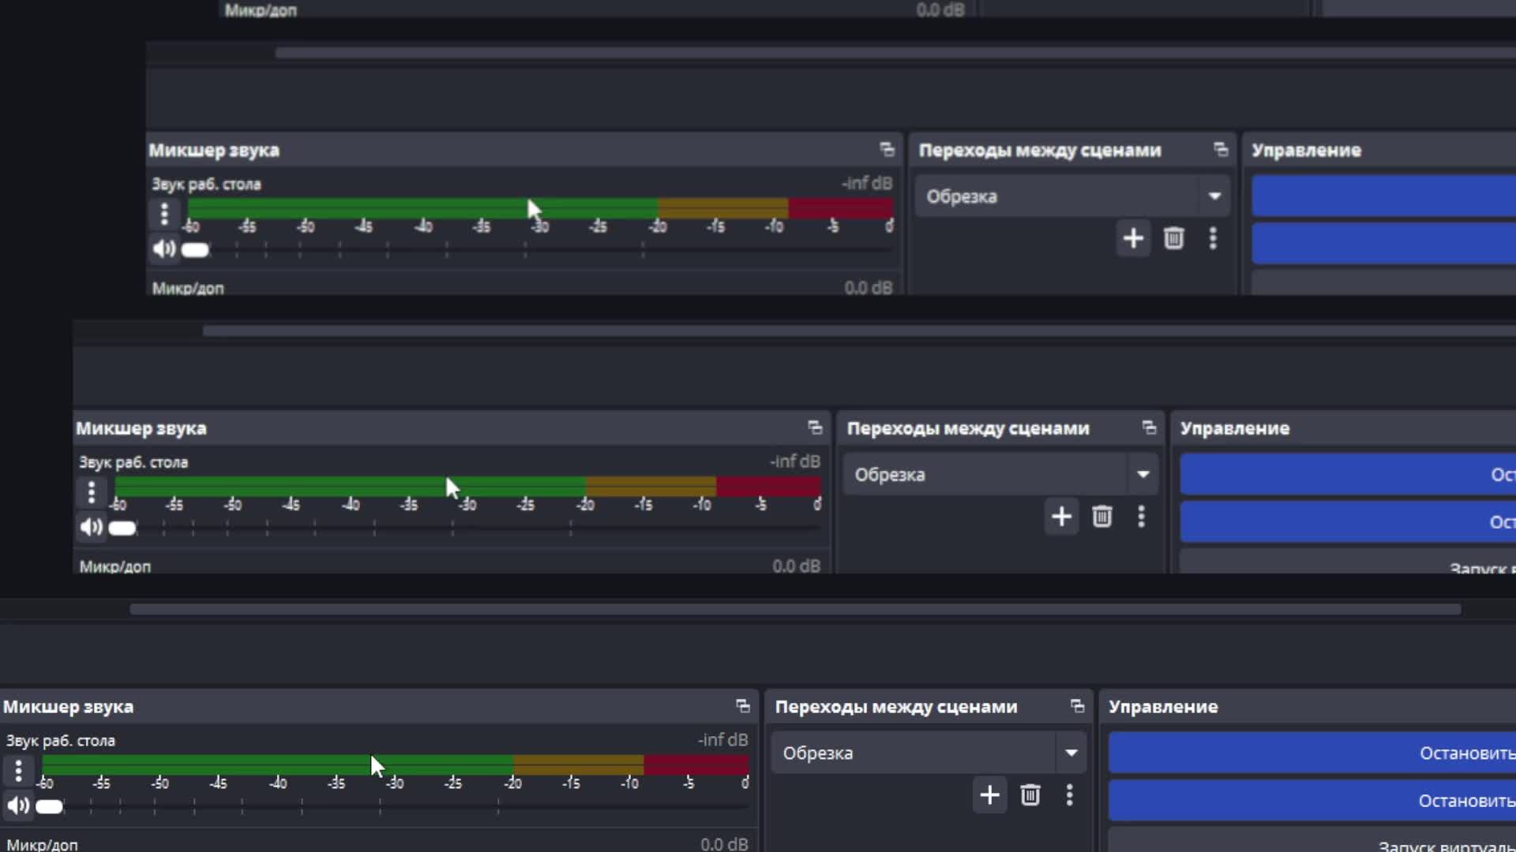Open the three-dot menu beside the bottom audio meter
1516x852 pixels.
18,770
